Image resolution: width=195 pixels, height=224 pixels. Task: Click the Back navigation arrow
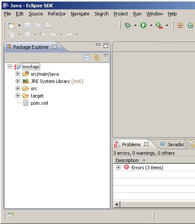53,35
